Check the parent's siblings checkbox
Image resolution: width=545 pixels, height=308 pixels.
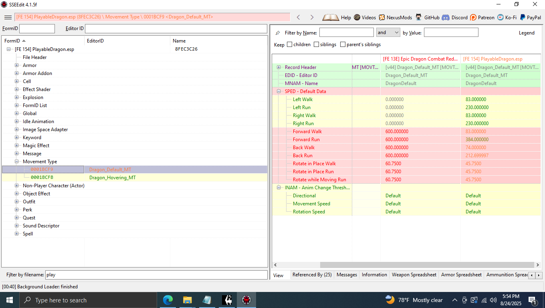point(343,45)
